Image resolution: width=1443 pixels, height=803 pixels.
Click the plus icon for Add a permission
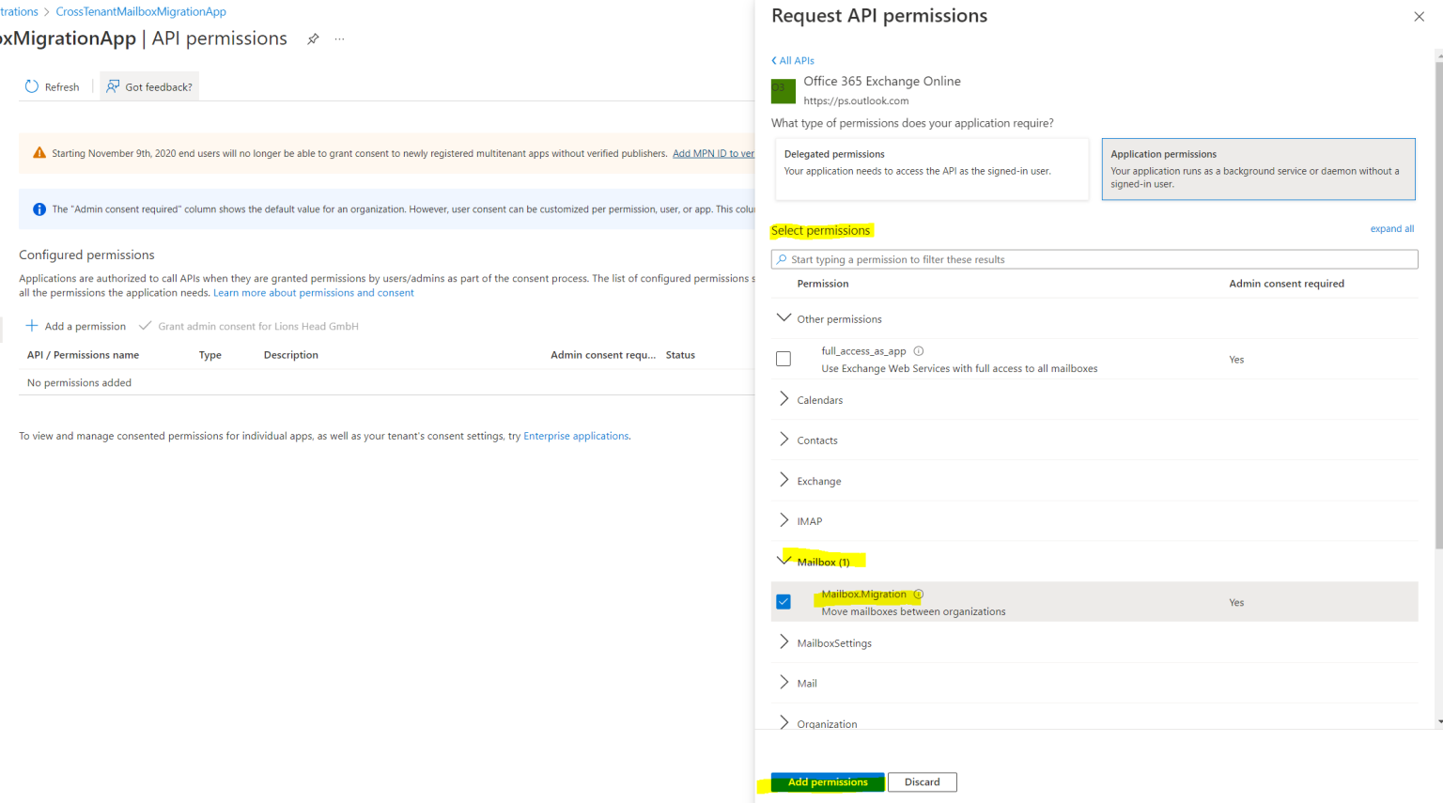(x=31, y=326)
